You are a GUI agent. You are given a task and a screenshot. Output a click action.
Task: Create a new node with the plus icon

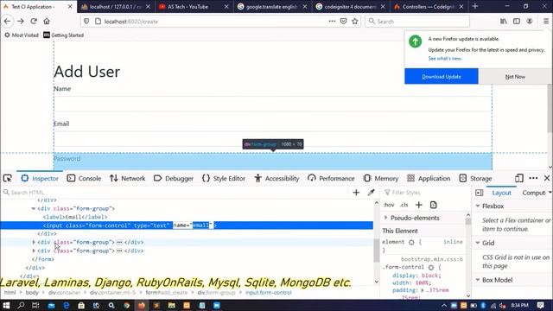356,193
